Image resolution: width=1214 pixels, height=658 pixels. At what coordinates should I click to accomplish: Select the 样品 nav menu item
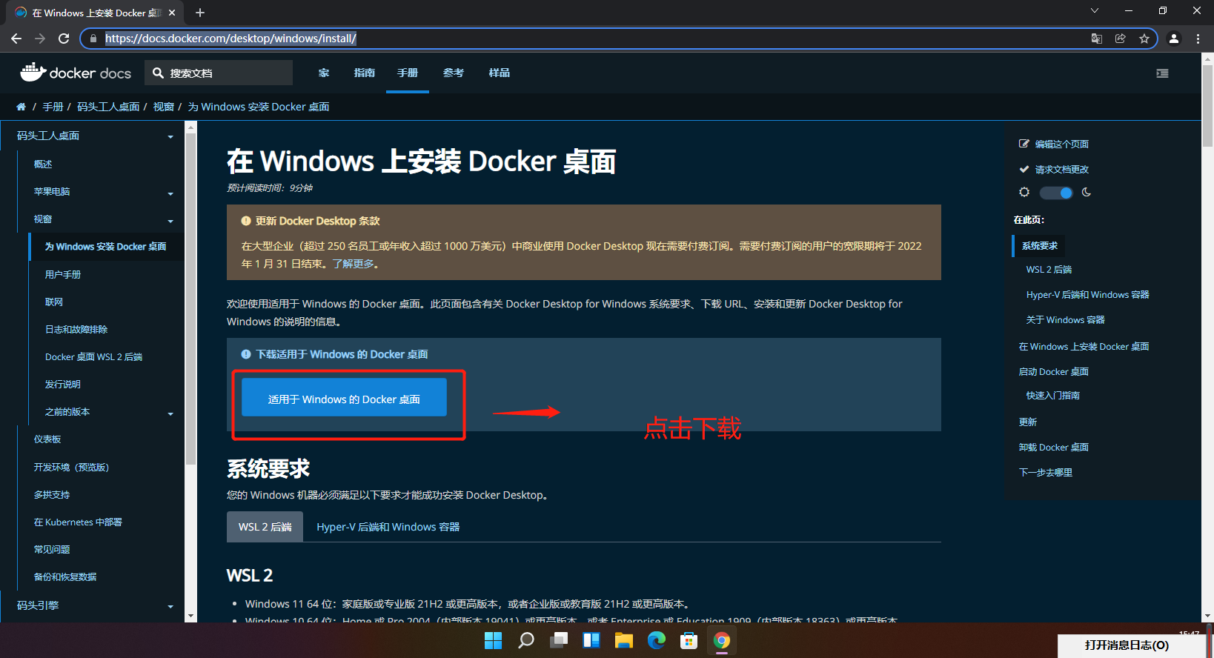point(500,73)
